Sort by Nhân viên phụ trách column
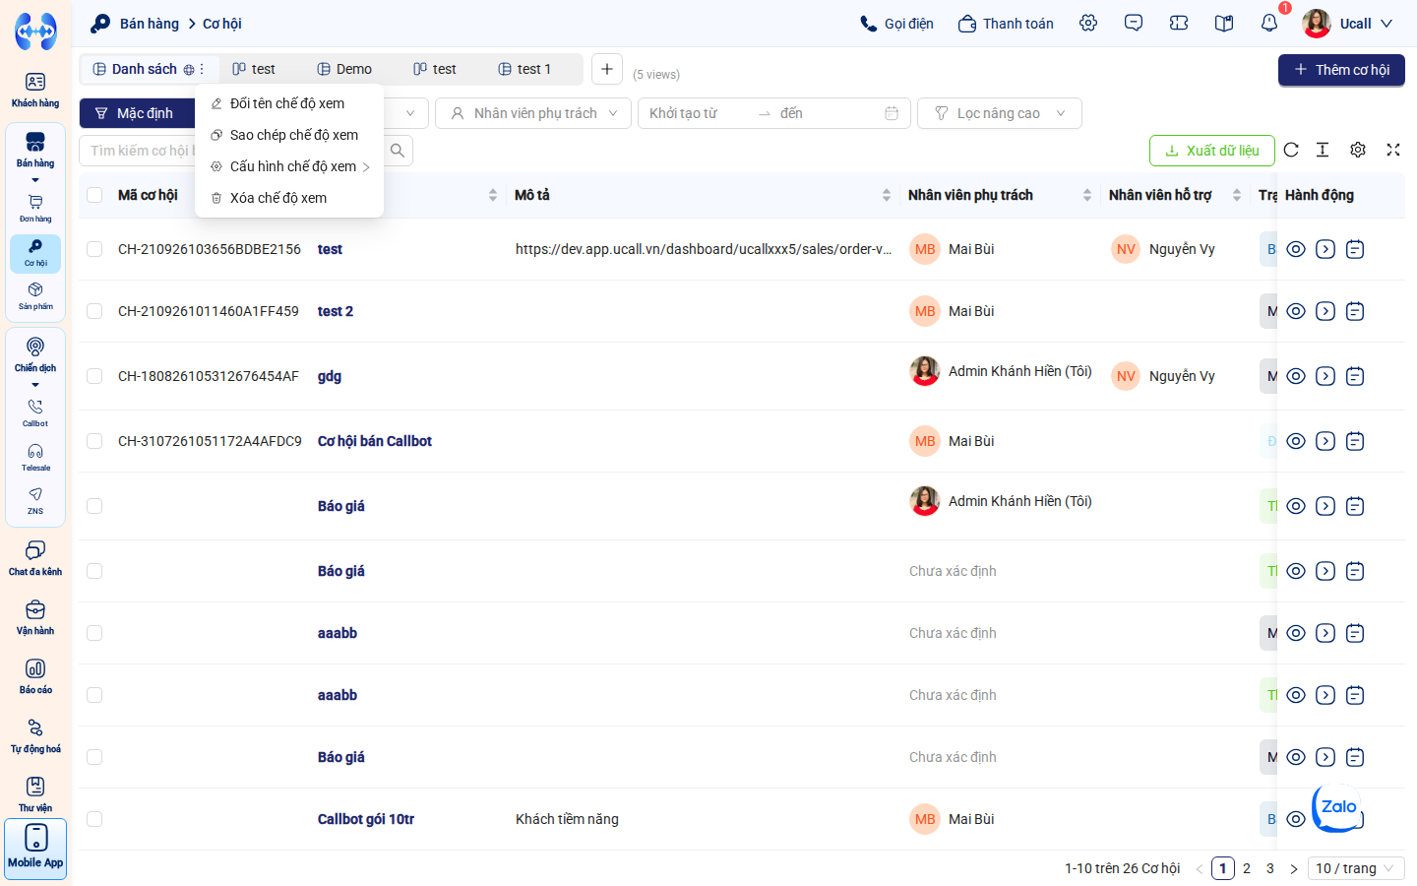Screen dimensions: 1417x886 pyautogui.click(x=1087, y=195)
